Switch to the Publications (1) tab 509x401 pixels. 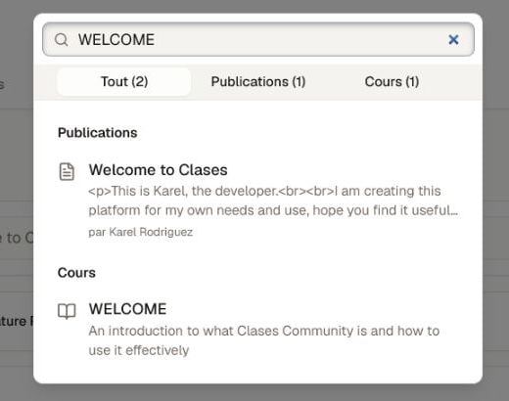point(258,81)
